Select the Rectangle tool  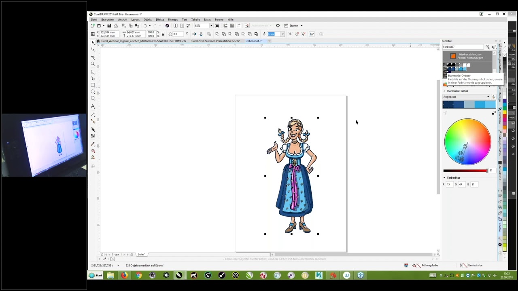93,85
